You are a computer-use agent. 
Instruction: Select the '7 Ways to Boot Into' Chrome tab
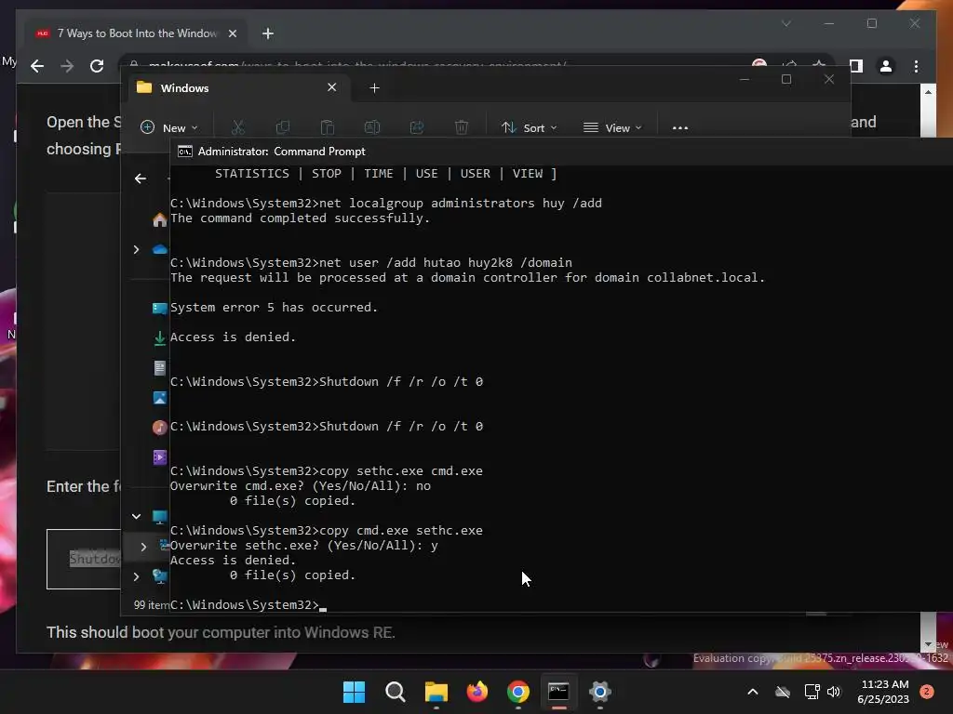click(137, 33)
